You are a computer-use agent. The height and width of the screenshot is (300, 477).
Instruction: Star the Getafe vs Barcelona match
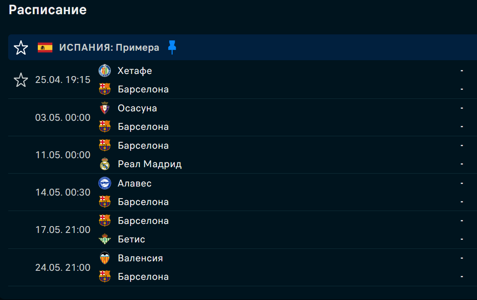(x=21, y=80)
